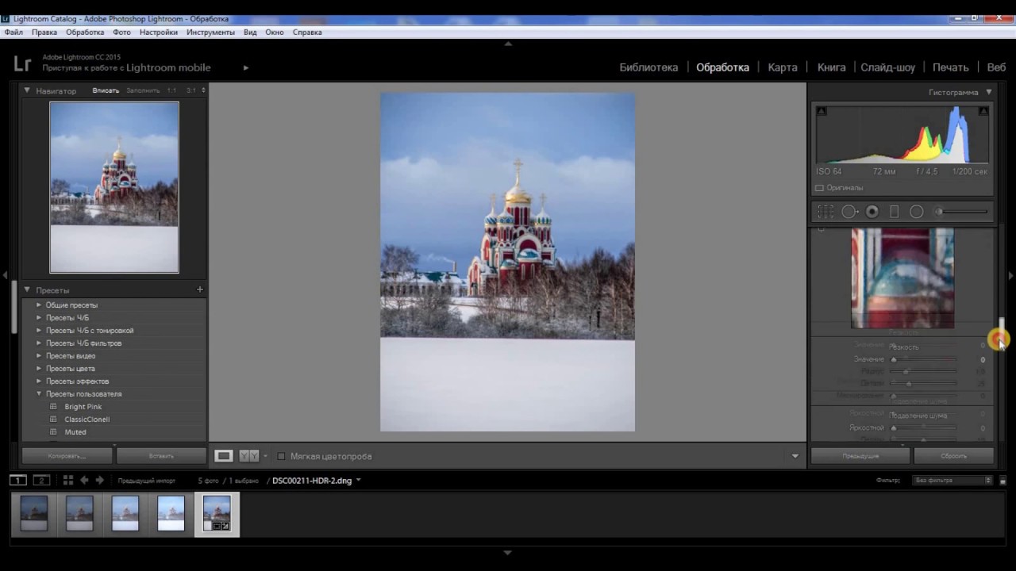Select main window display button 1

[17, 480]
